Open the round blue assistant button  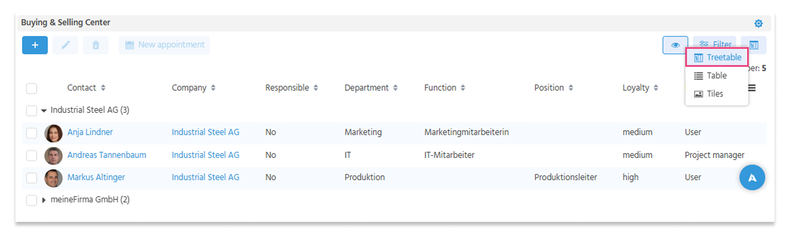pos(752,177)
